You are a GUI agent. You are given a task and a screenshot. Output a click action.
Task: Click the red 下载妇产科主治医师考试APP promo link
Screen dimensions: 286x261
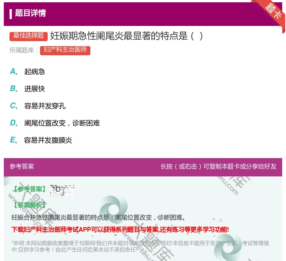click(x=120, y=229)
